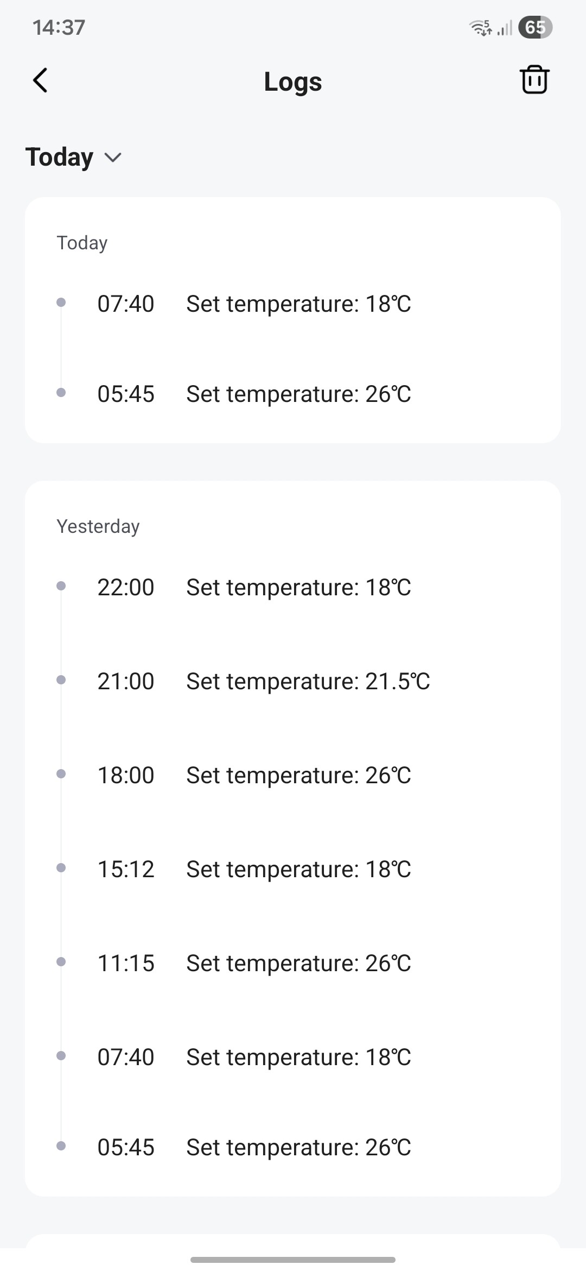Tap the timeline dot beside 22:00

[x=61, y=586]
